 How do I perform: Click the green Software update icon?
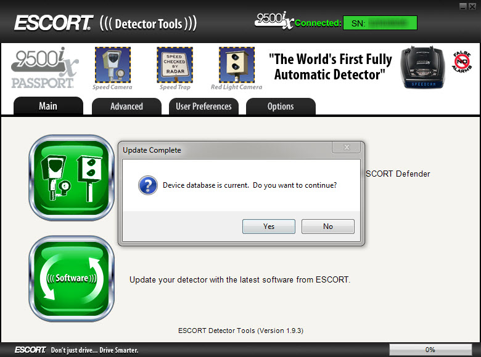(72, 278)
